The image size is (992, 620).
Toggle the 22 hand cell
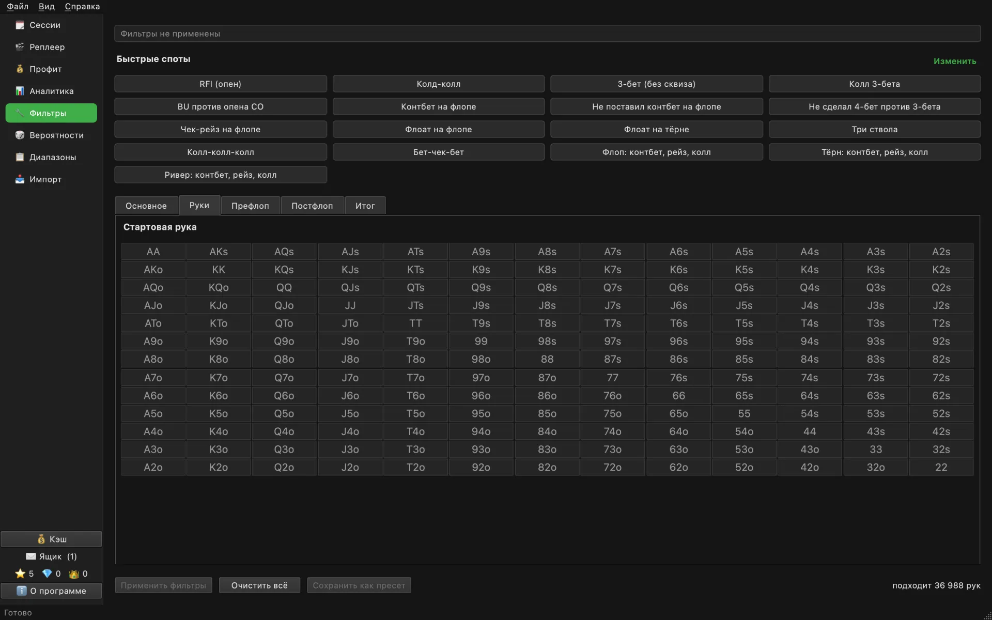(x=941, y=467)
